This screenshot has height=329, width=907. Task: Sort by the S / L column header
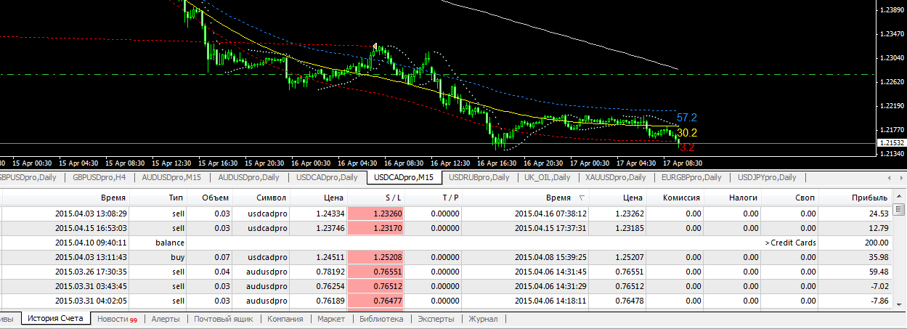pos(376,198)
